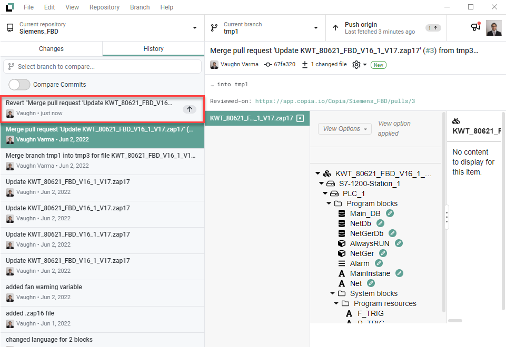The width and height of the screenshot is (506, 347).
Task: Toggle the Compare Commits switch
Action: pos(19,85)
